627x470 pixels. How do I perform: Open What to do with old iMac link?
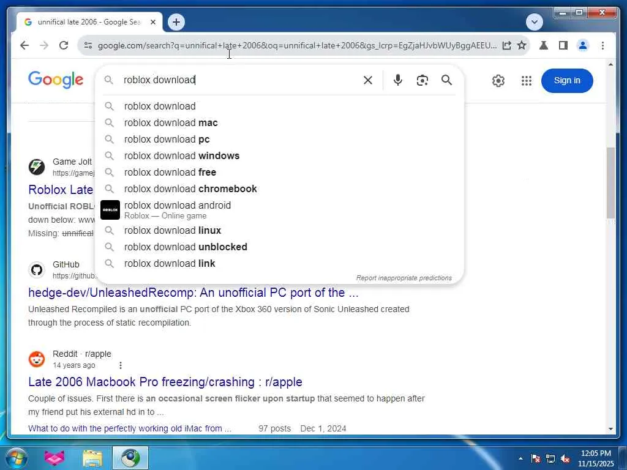pyautogui.click(x=130, y=428)
